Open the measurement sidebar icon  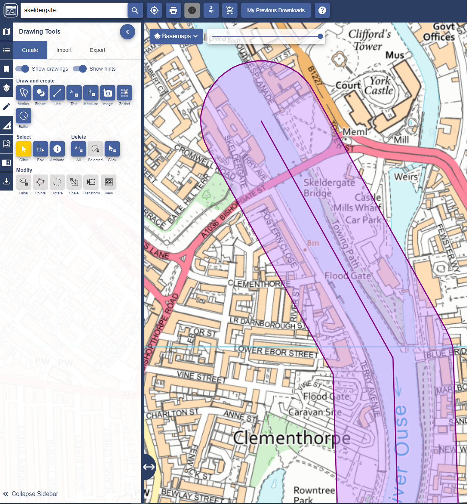coord(6,125)
